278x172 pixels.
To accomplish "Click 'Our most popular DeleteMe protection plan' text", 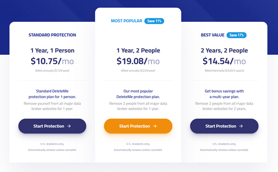I will pyautogui.click(x=138, y=94).
